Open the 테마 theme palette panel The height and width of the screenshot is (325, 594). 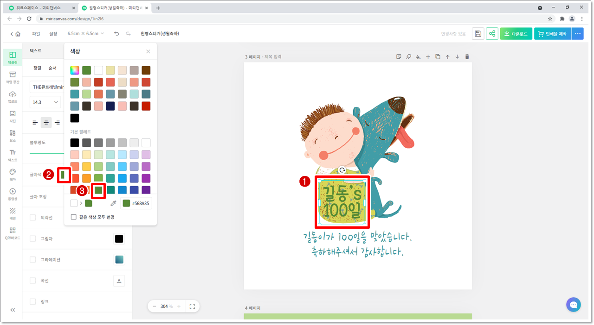pyautogui.click(x=13, y=175)
